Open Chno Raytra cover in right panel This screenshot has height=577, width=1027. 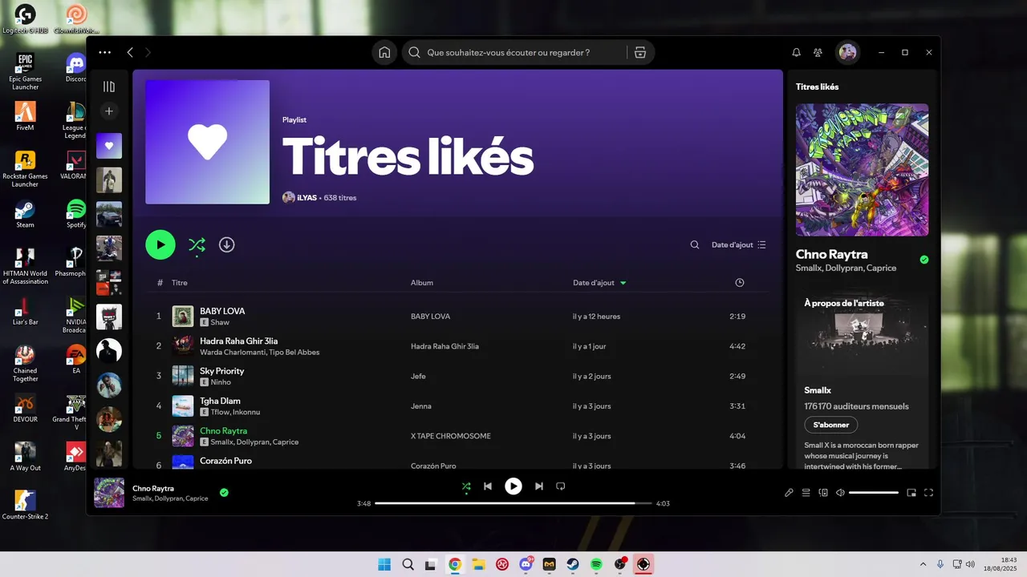coord(862,169)
